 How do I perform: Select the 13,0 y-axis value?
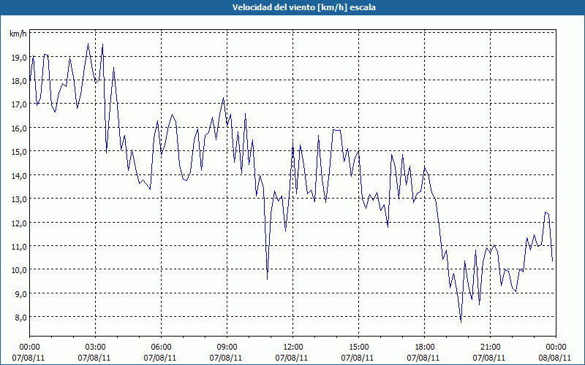(19, 199)
